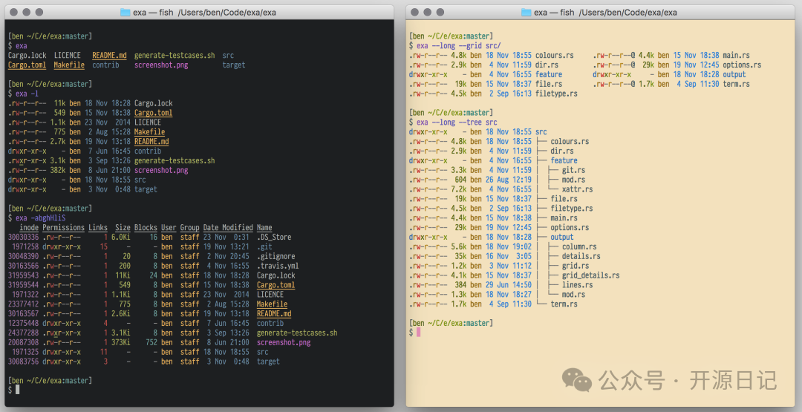The image size is (802, 412).
Task: Select the Blocks column header
Action: pyautogui.click(x=146, y=228)
